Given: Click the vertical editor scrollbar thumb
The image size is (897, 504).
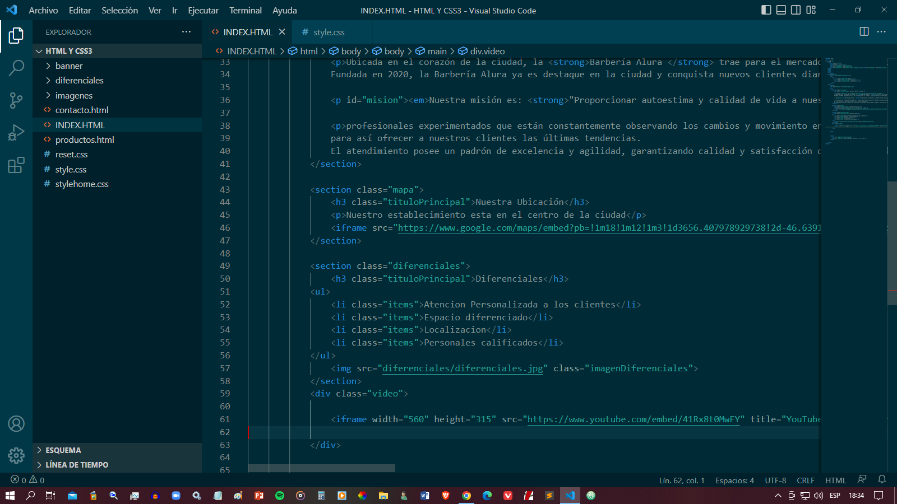Looking at the screenshot, I should tap(892, 243).
